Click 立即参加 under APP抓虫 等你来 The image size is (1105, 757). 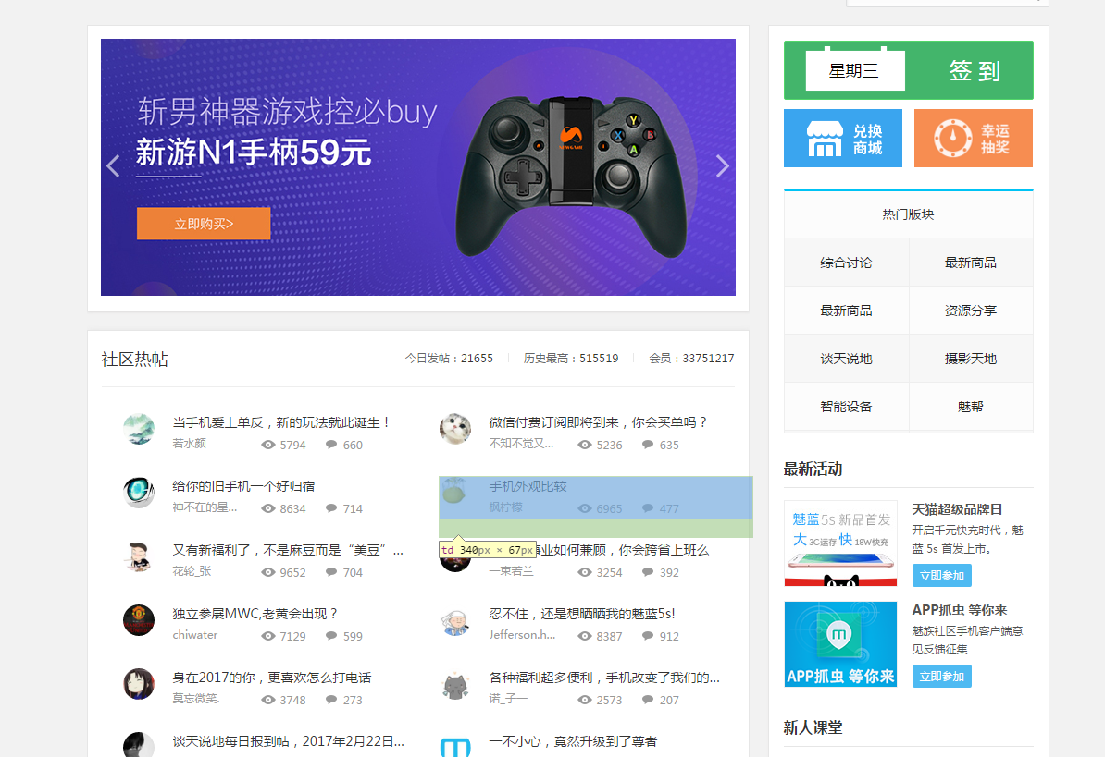941,677
